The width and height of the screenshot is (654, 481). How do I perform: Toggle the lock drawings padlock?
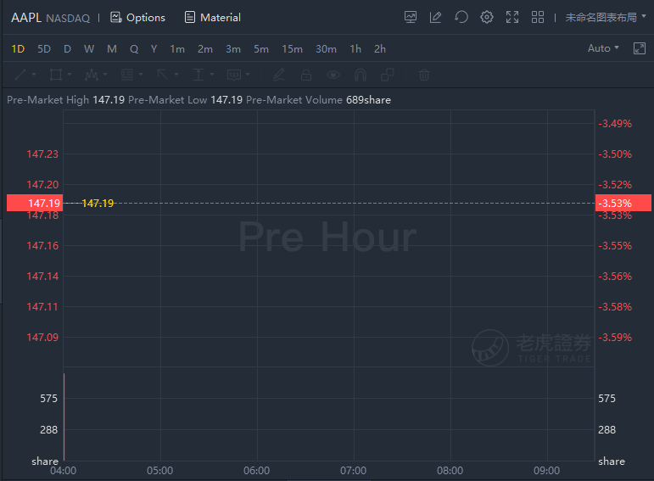(306, 75)
